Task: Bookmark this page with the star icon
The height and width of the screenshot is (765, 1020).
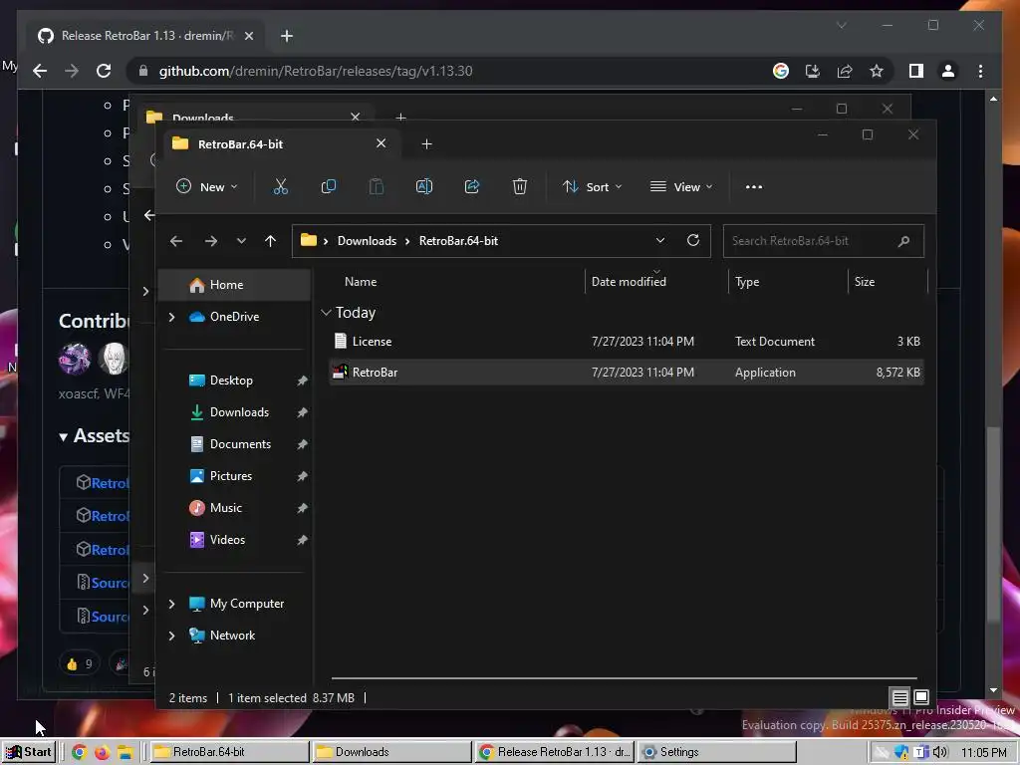Action: pyautogui.click(x=877, y=71)
